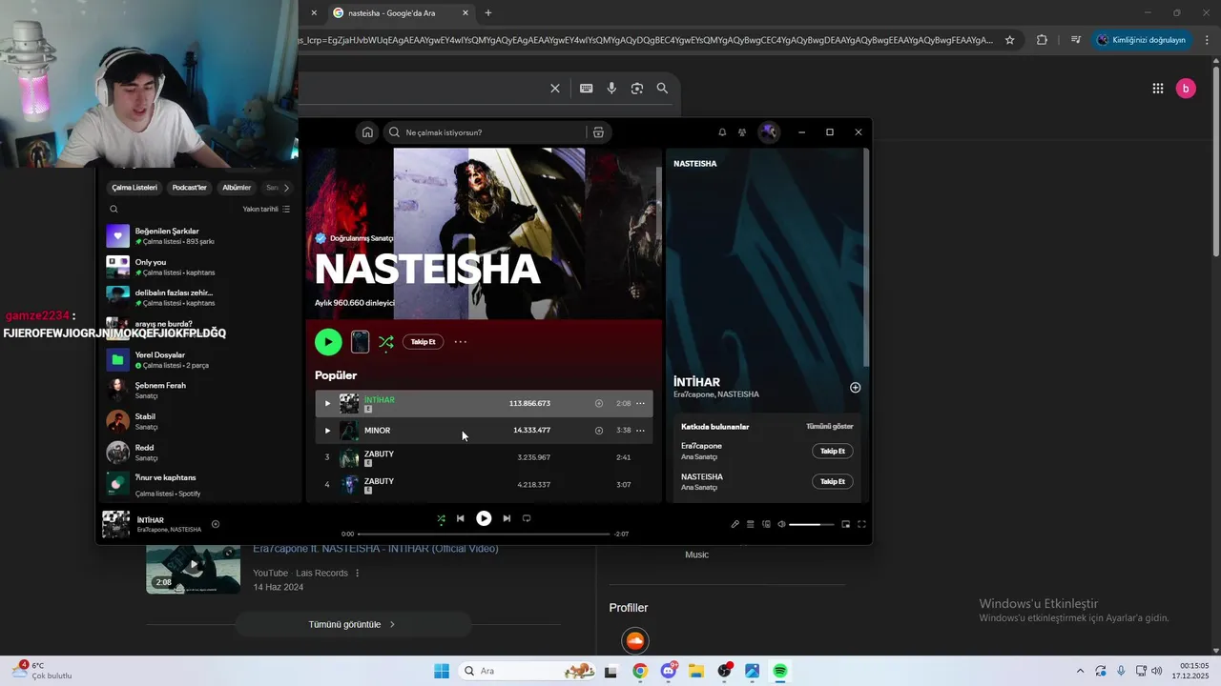Follow NASTEISHA in contributors panel
Screen dimensions: 1221x686
(833, 481)
